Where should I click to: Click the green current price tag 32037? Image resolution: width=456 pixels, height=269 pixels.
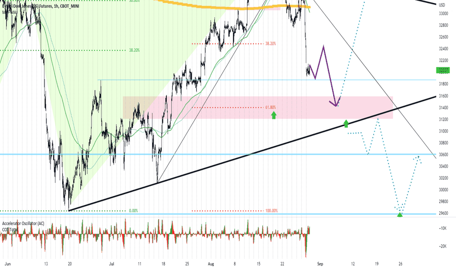(443, 70)
